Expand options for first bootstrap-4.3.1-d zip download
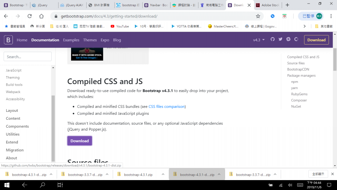337x190 pixels. [51, 174]
